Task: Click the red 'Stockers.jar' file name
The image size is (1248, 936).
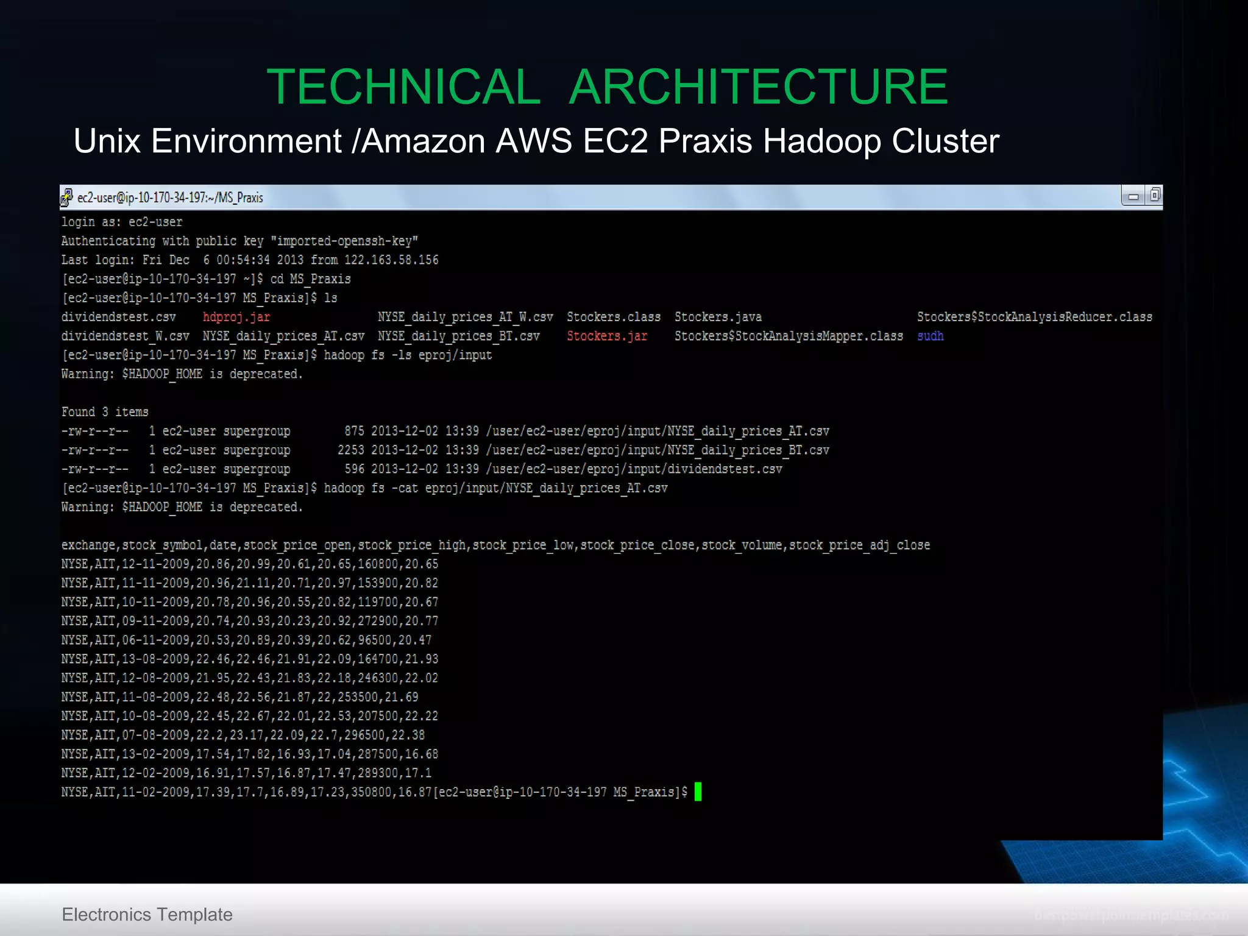Action: click(607, 336)
